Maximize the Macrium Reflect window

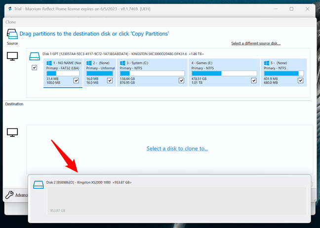click(x=291, y=9)
